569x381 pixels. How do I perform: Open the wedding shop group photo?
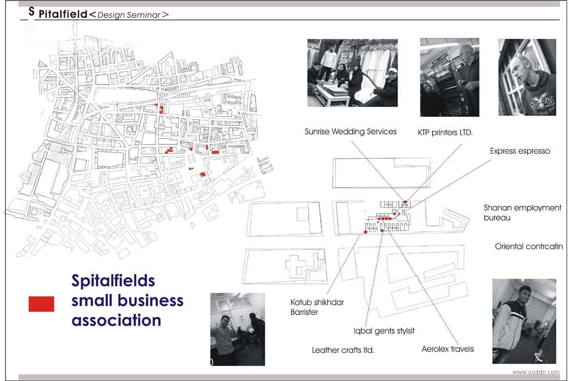[352, 73]
